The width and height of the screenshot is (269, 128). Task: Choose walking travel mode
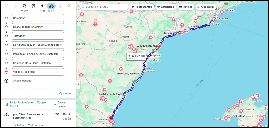[x=42, y=6]
